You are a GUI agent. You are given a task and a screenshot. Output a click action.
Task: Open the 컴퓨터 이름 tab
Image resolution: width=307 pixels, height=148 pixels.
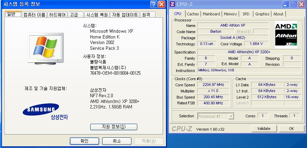34,15
